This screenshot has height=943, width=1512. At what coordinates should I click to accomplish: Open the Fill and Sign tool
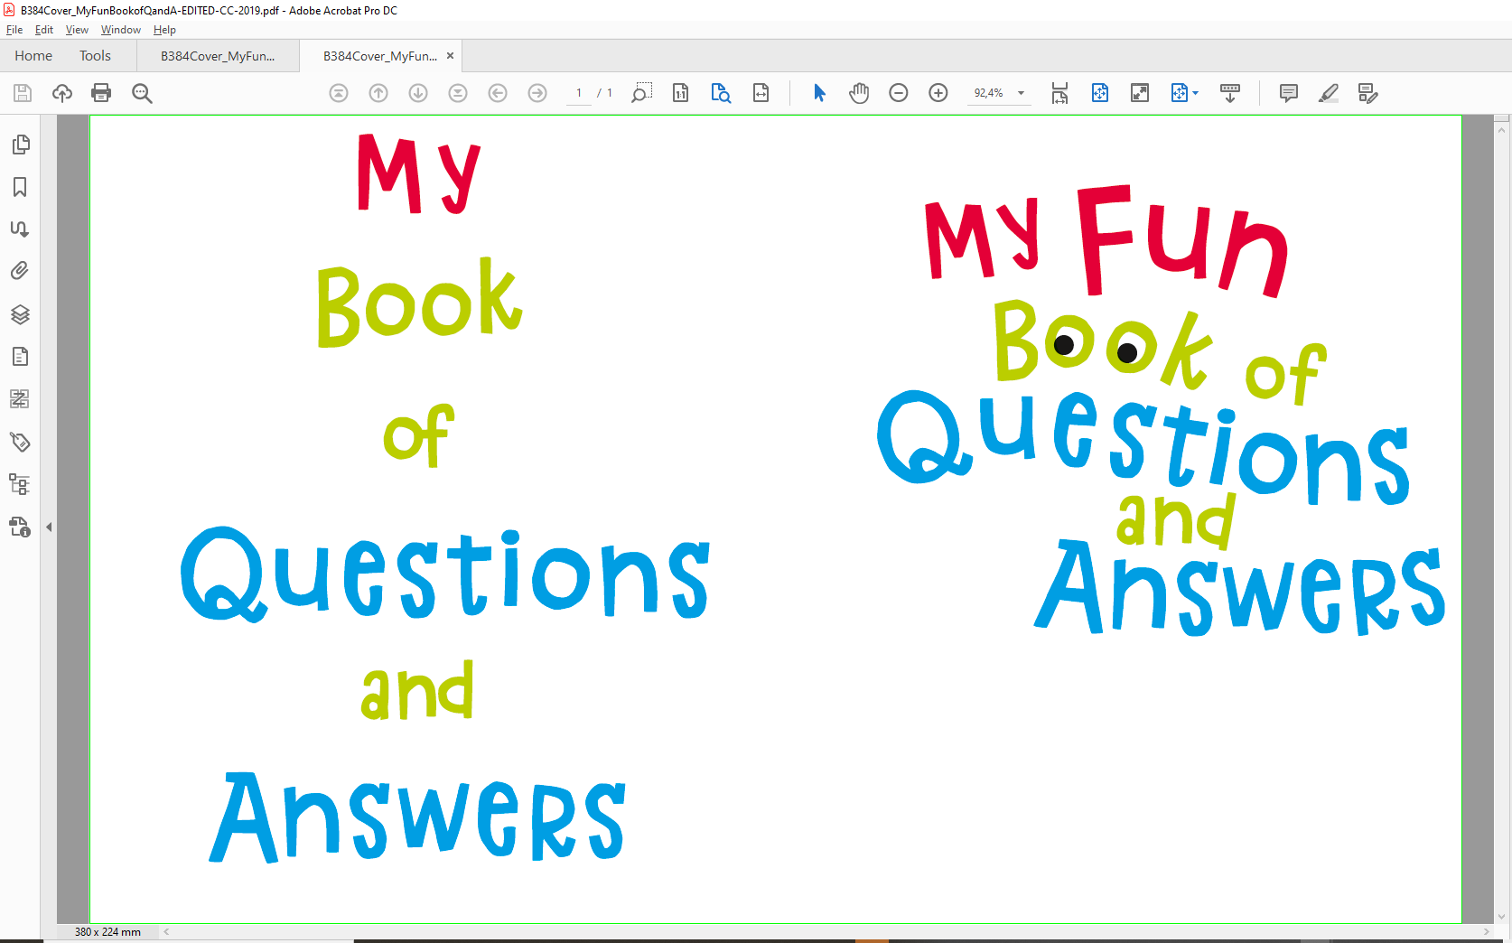[1368, 93]
